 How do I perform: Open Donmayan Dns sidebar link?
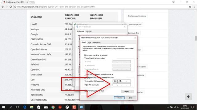pos(133,33)
